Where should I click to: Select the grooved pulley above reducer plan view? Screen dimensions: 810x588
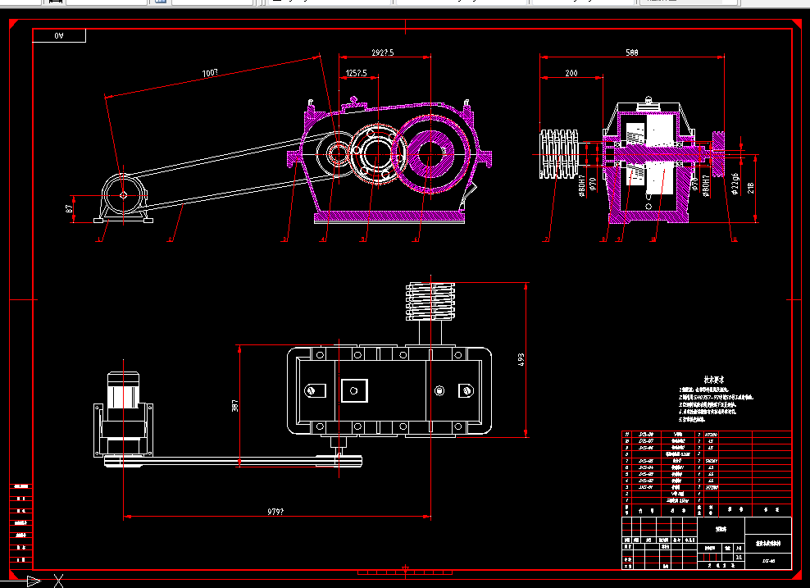[x=430, y=301]
